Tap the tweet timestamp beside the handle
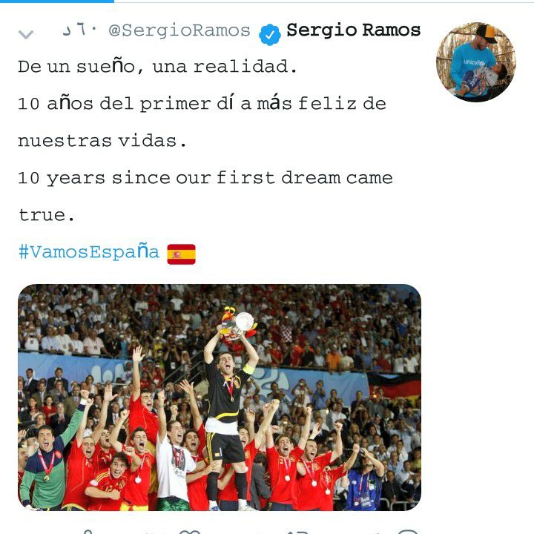The image size is (534, 534). (79, 30)
